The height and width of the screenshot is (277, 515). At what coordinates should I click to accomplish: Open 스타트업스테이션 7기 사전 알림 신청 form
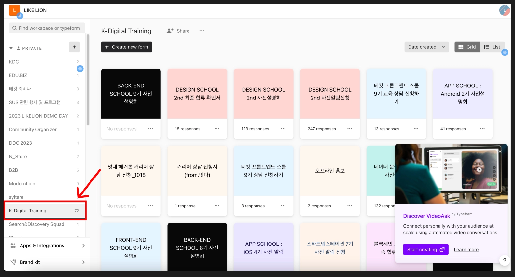click(330, 247)
